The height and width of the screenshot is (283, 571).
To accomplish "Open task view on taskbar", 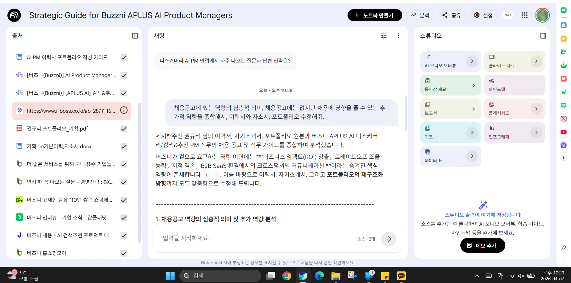I will coord(270,276).
